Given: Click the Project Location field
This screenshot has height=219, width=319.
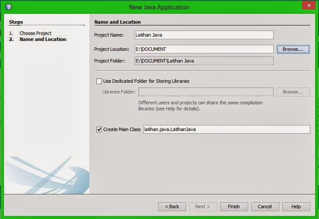Looking at the screenshot, I should (x=204, y=49).
